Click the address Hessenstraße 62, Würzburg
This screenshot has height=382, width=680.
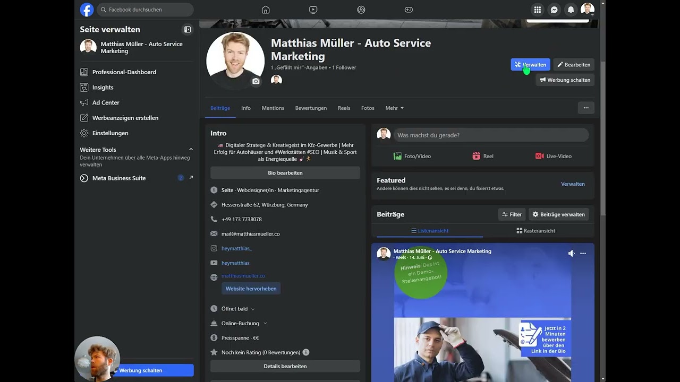click(265, 205)
